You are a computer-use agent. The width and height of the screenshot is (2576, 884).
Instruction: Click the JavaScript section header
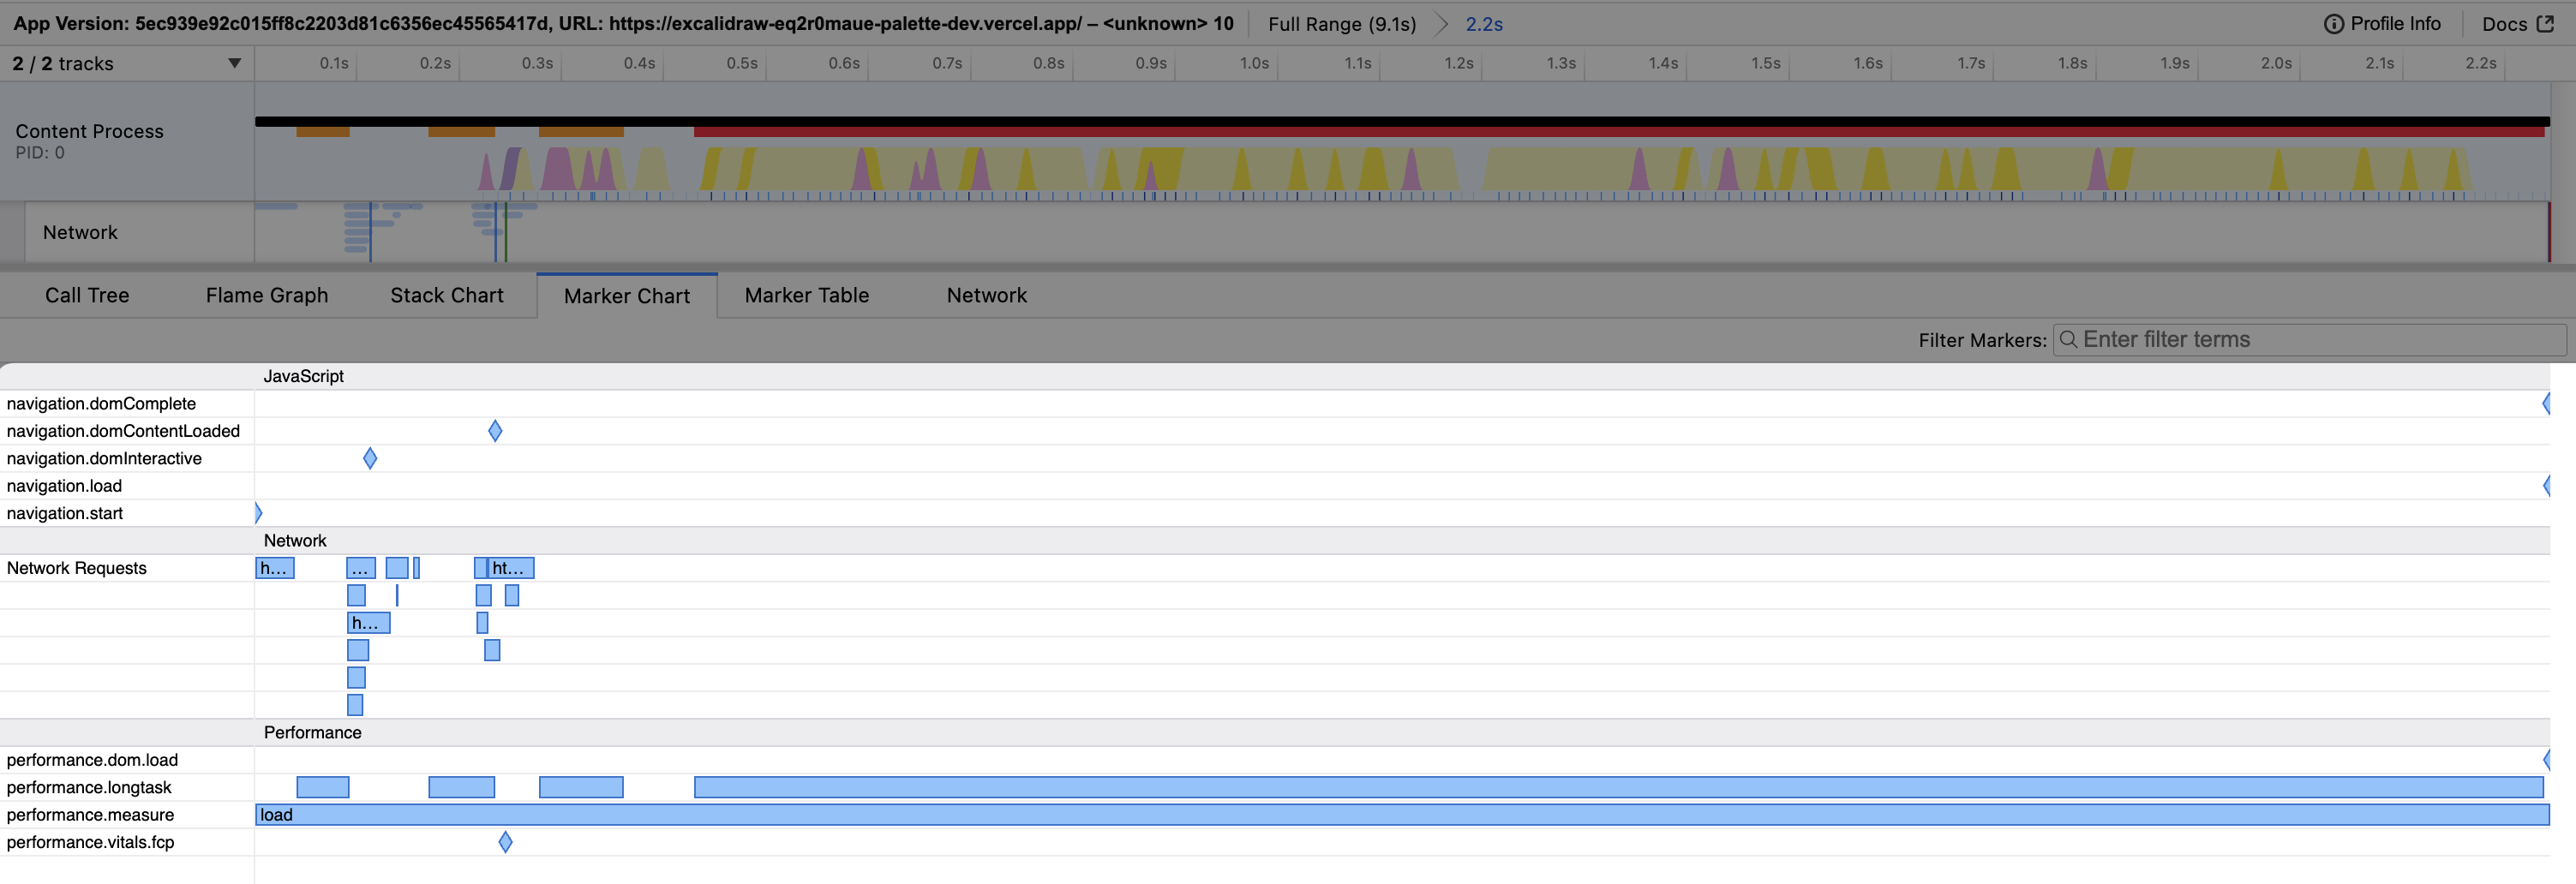(x=303, y=376)
